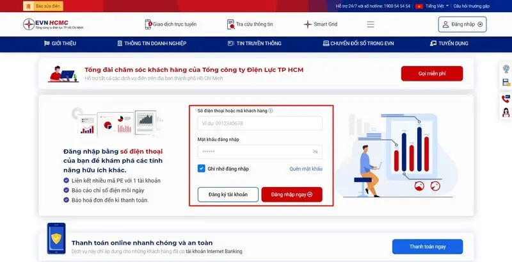The height and width of the screenshot is (262, 512).
Task: Open the Báo sửa điện alert
Action: 43,6
